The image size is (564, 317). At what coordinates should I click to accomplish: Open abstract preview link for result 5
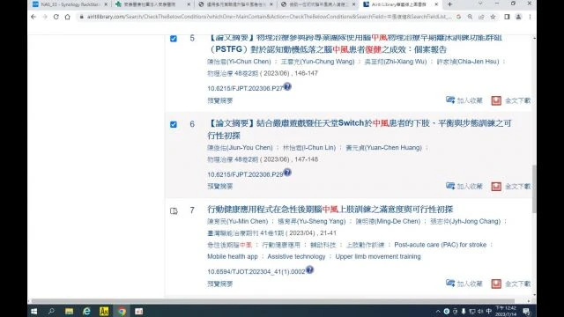click(x=219, y=100)
